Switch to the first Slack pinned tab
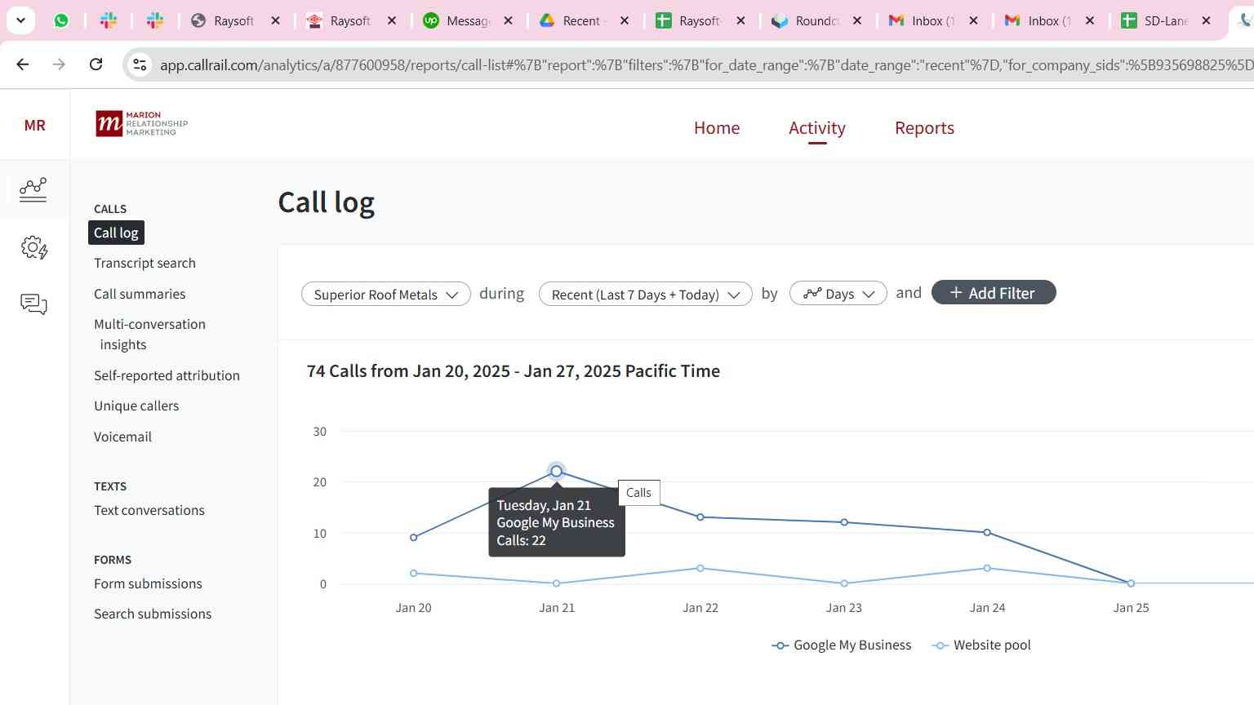1254x705 pixels. 108,20
